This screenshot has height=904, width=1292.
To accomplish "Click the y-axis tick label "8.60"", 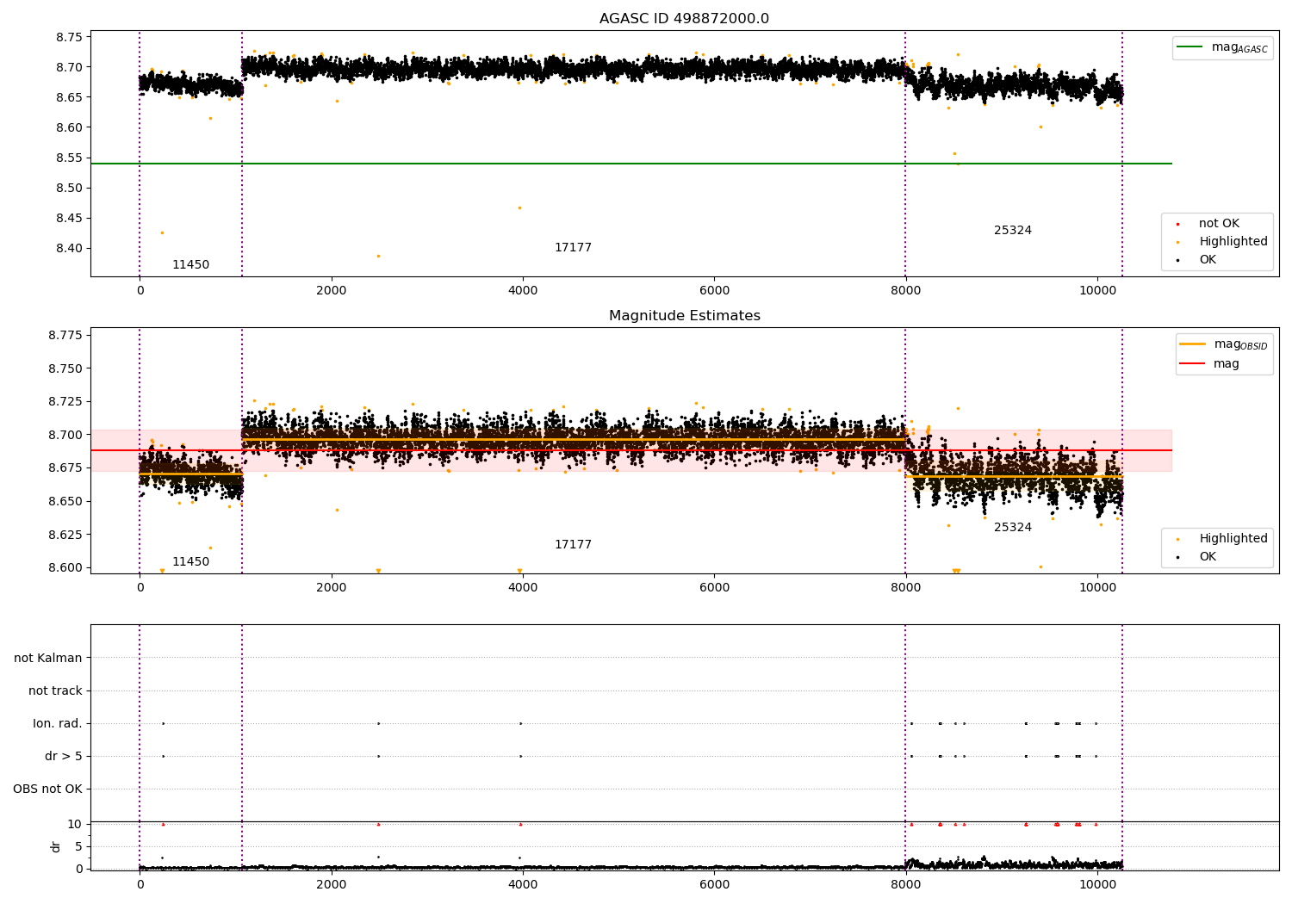I will click(69, 127).
